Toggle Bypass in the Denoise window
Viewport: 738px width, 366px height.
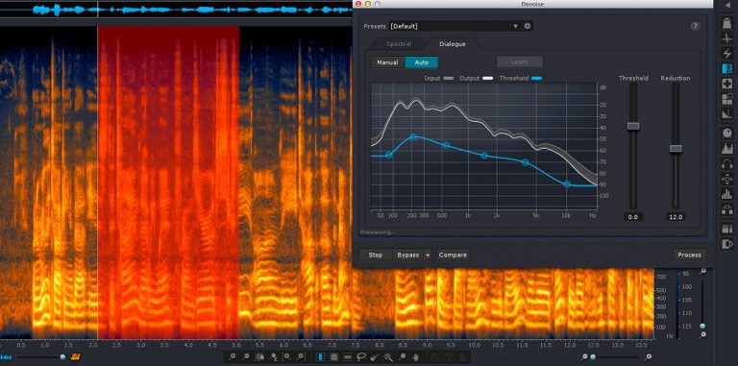[408, 255]
